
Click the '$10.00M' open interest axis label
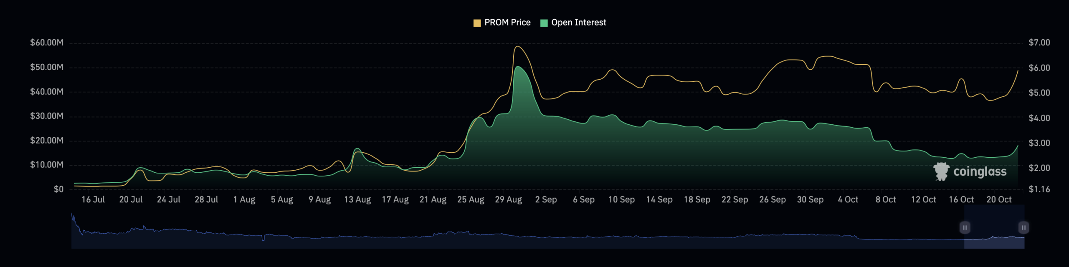pyautogui.click(x=47, y=165)
